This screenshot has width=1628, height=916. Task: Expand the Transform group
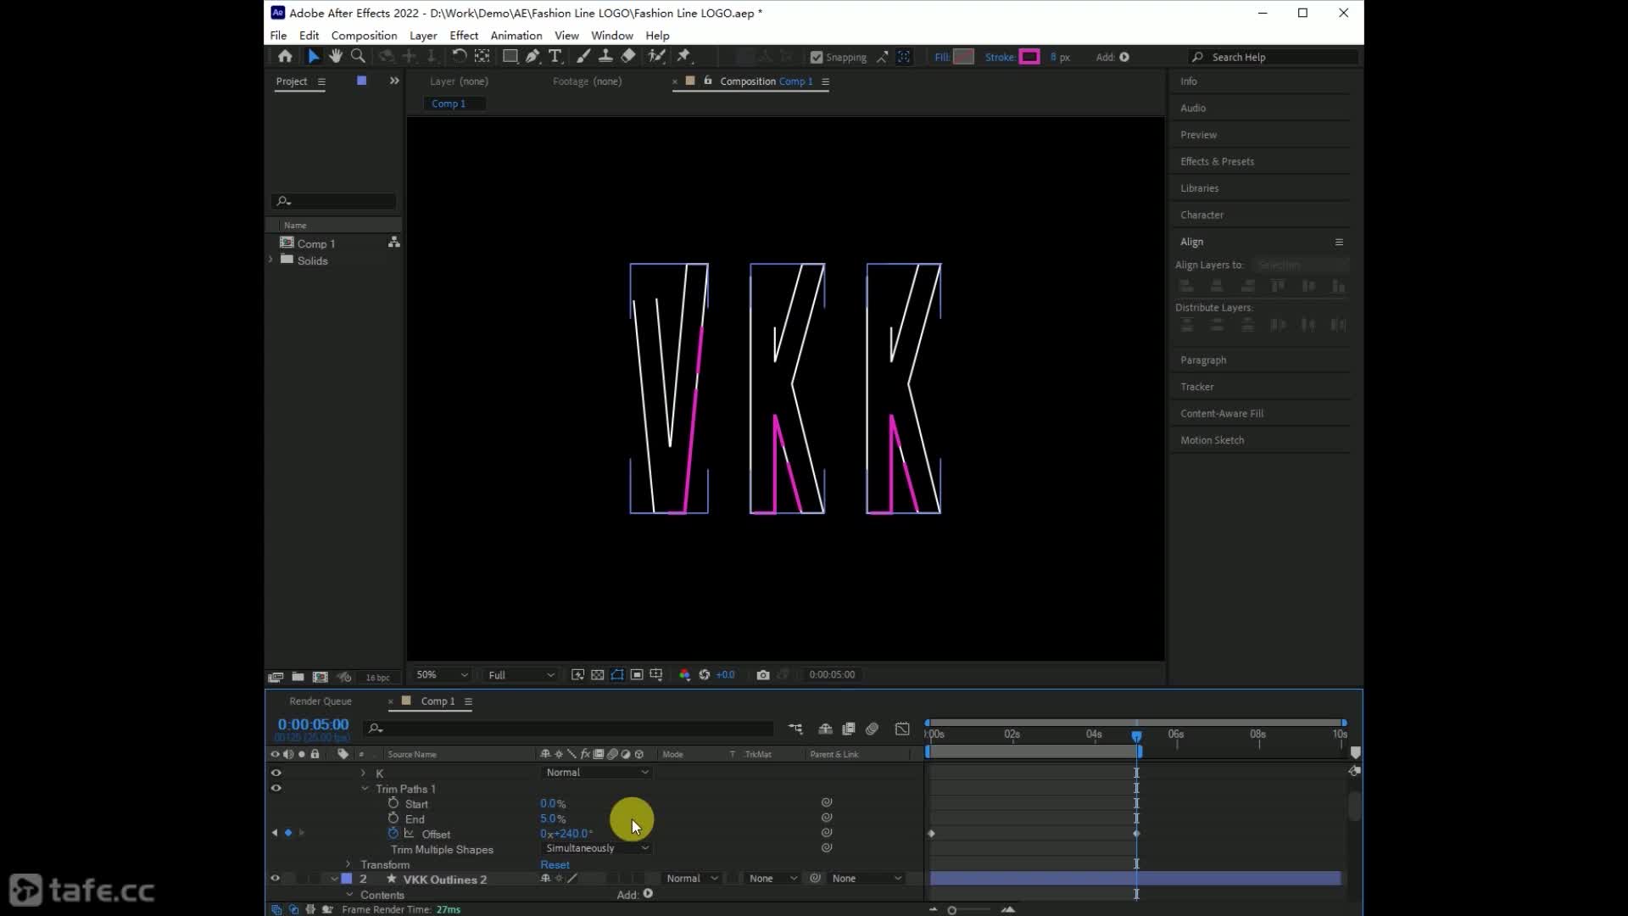348,864
